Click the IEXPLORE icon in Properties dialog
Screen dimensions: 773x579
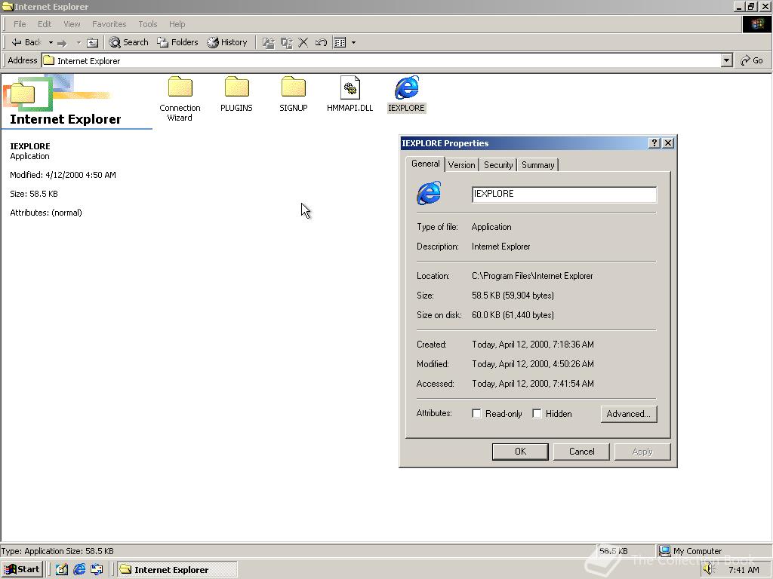click(429, 193)
